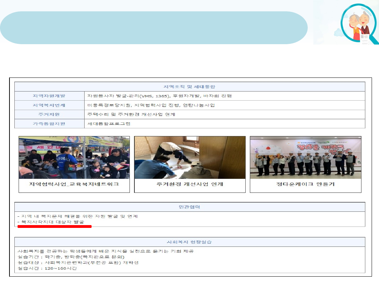Open the street event photo thumbnail
The height and width of the screenshot is (284, 379).
(x=74, y=157)
